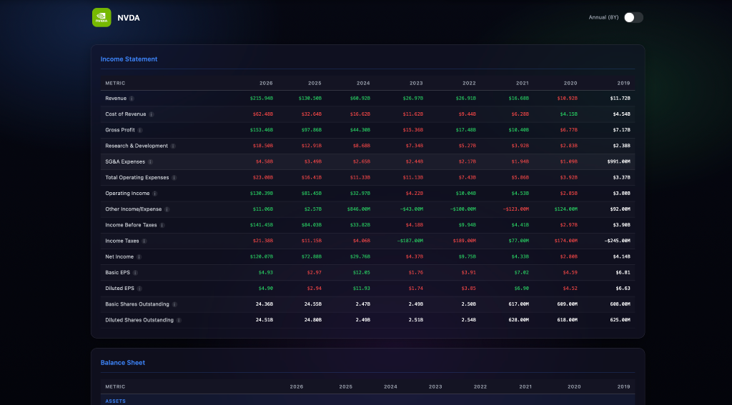Click the 2021 column header in Income Statement
The height and width of the screenshot is (405, 732).
(x=523, y=83)
